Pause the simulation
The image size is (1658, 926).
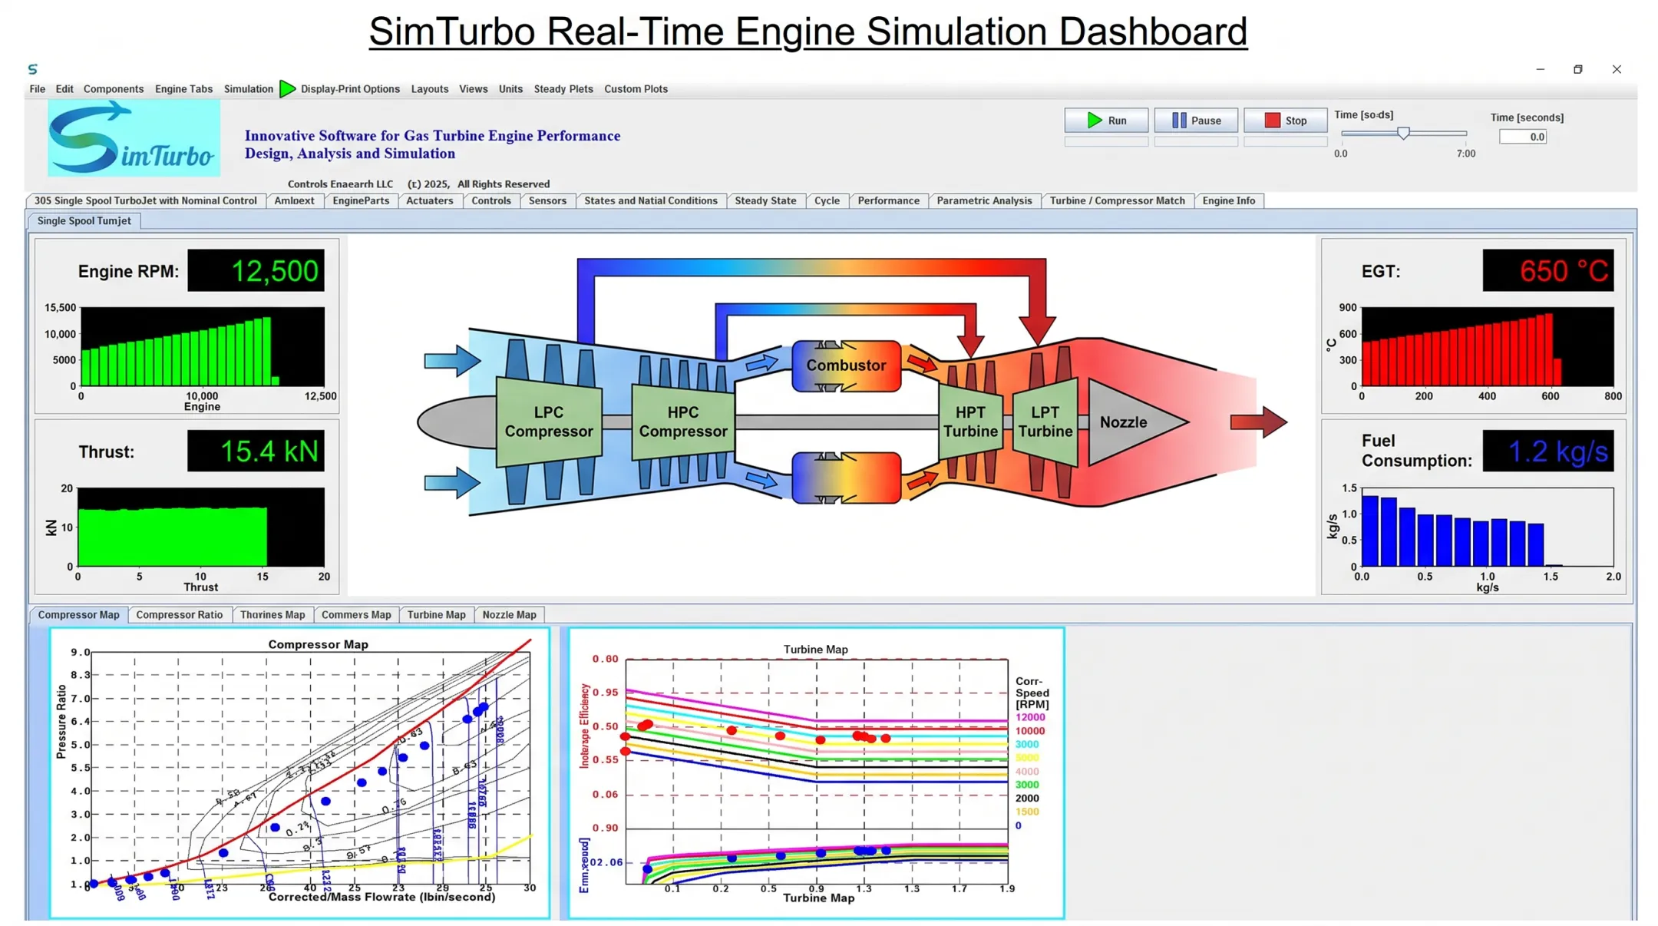(1196, 121)
